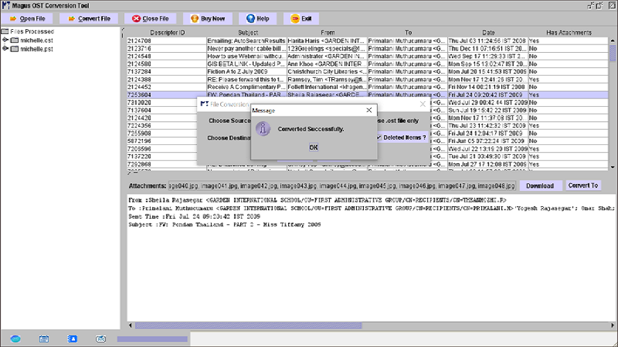Click Descriptor ID 5872196 cell
Image resolution: width=618 pixels, height=347 pixels.
coord(162,141)
